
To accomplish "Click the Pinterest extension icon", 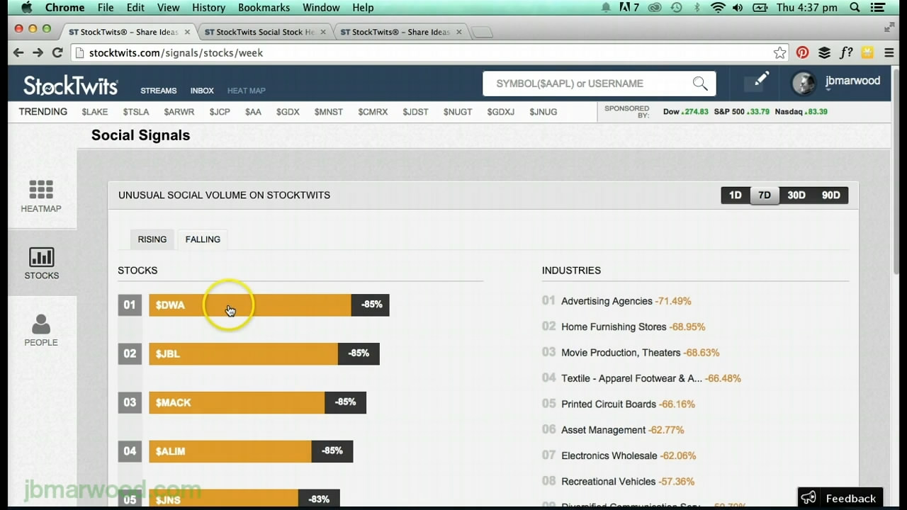I will [x=802, y=52].
